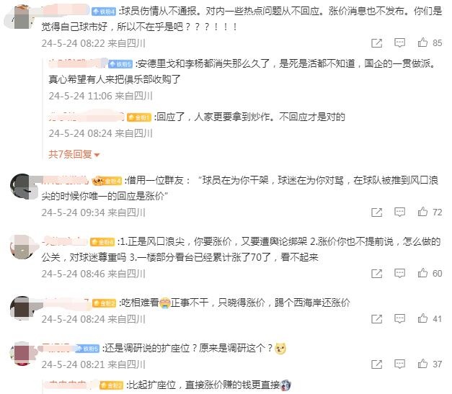Reply to the comment with 37 likes

pyautogui.click(x=399, y=364)
